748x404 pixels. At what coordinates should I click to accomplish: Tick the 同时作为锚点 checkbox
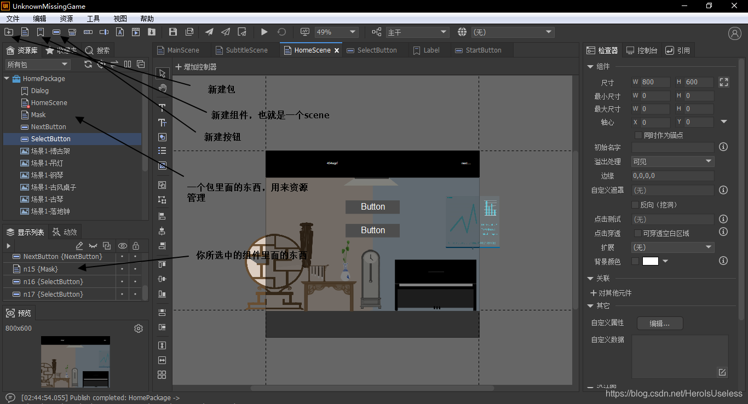click(638, 135)
